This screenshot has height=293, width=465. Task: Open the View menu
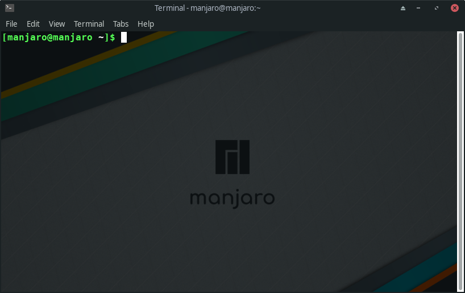pyautogui.click(x=57, y=24)
